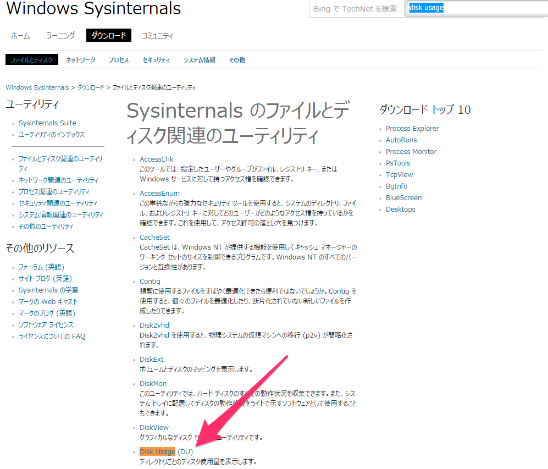Select プロセス category
The image size is (548, 469).
point(119,60)
